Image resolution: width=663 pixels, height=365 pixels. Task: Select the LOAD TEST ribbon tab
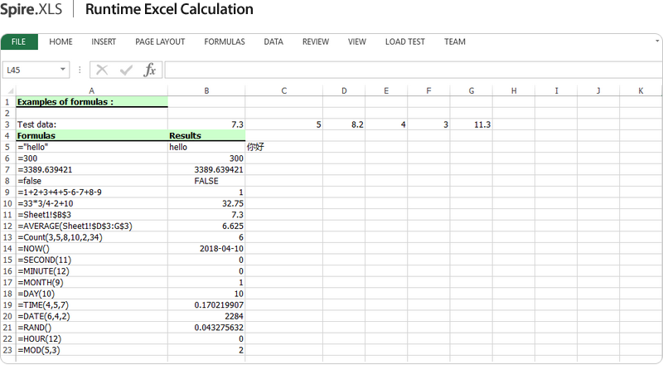coord(404,41)
